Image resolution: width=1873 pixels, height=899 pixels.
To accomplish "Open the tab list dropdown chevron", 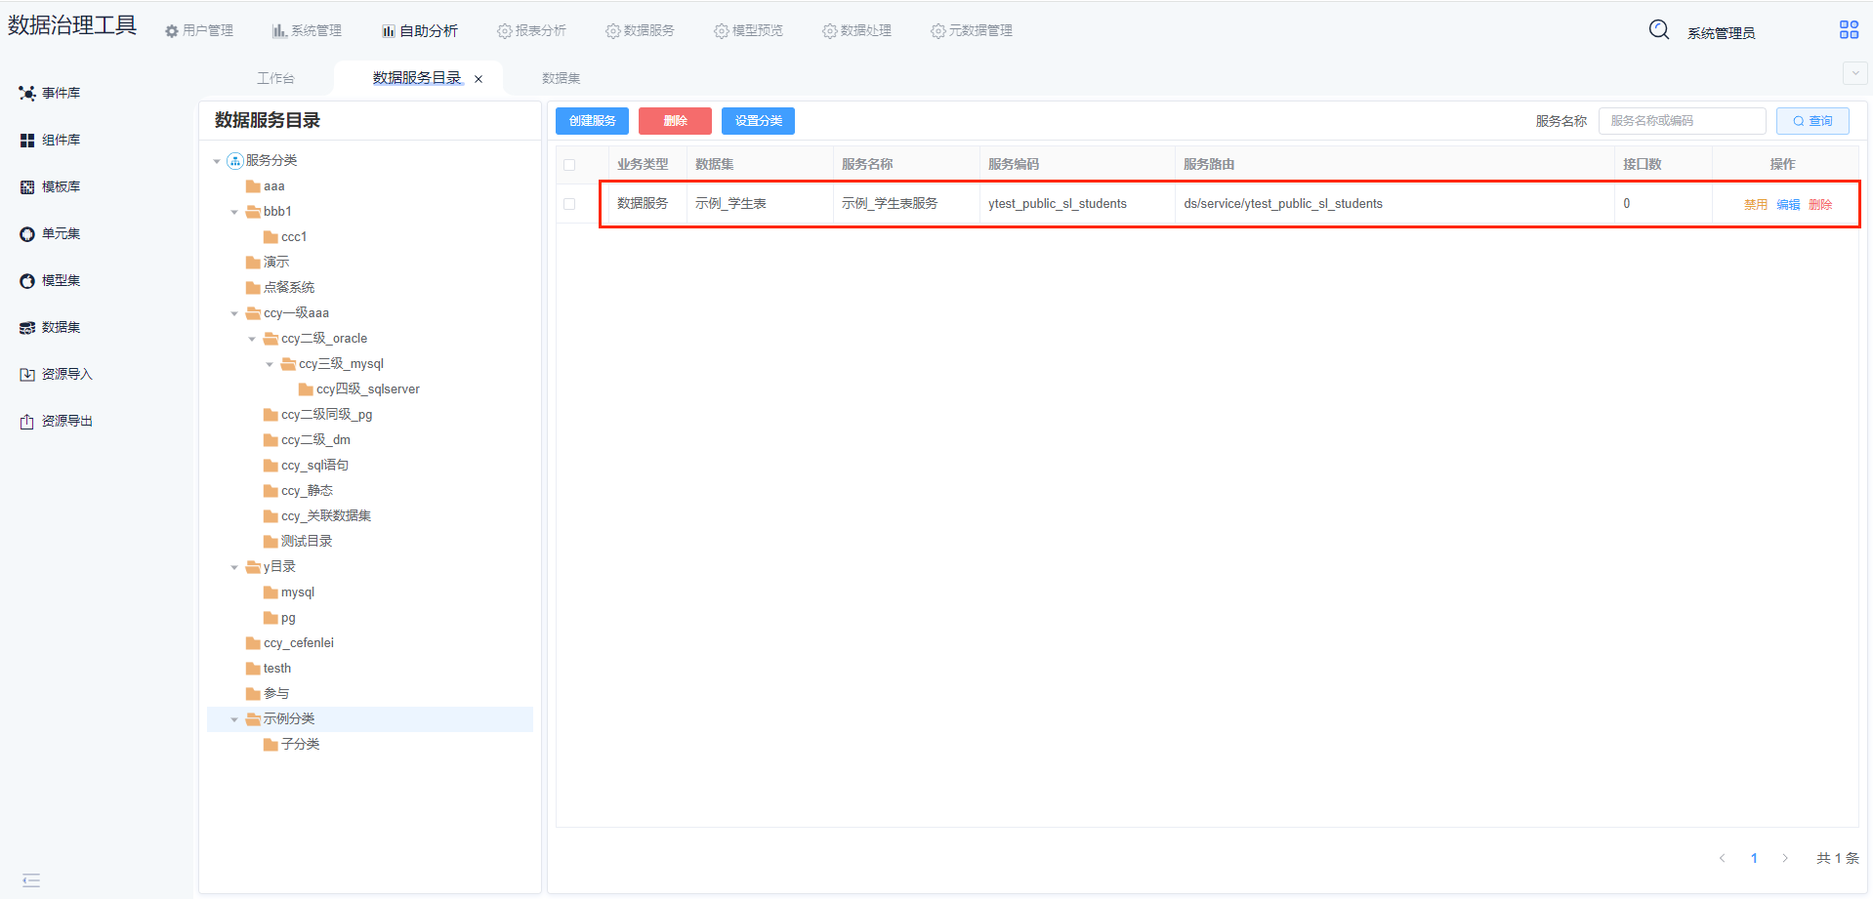I will click(x=1854, y=74).
